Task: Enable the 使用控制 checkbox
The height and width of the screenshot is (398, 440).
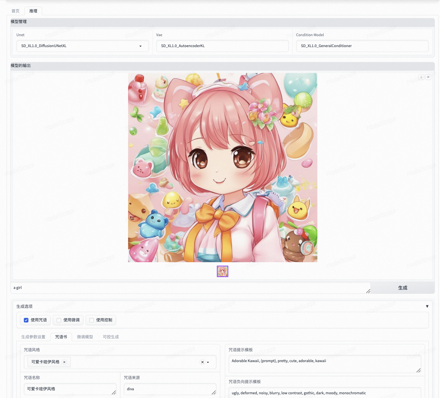Action: pos(91,320)
